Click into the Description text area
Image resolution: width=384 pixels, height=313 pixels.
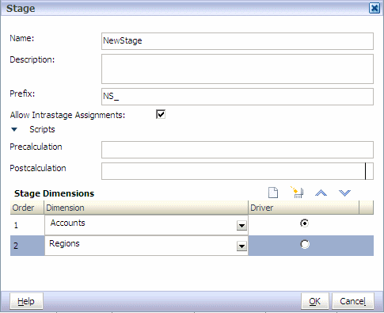[238, 69]
